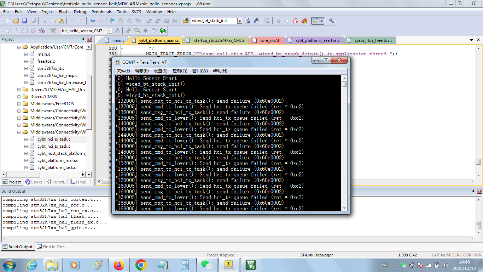Open the Books tab in Project panel
Image resolution: width=483 pixels, height=272 pixels.
click(34, 182)
